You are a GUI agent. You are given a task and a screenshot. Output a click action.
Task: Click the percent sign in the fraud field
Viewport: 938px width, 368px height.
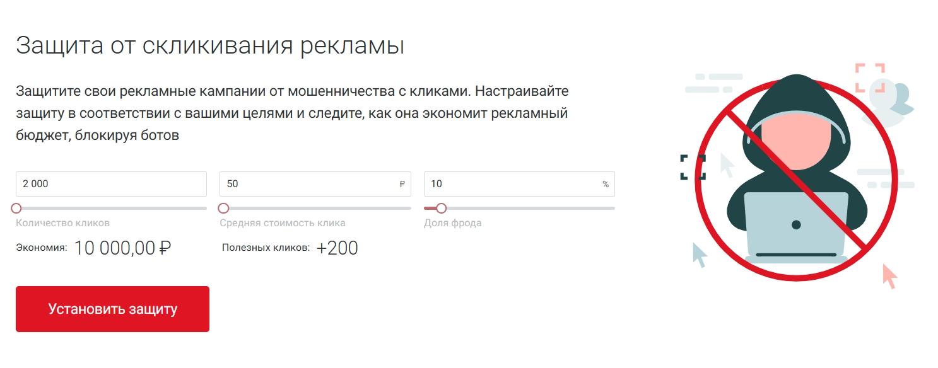click(606, 185)
